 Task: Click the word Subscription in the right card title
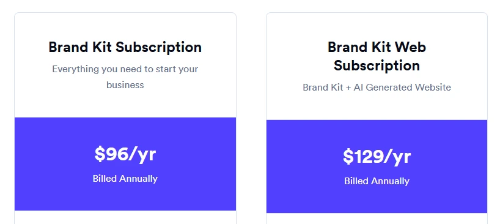[377, 65]
